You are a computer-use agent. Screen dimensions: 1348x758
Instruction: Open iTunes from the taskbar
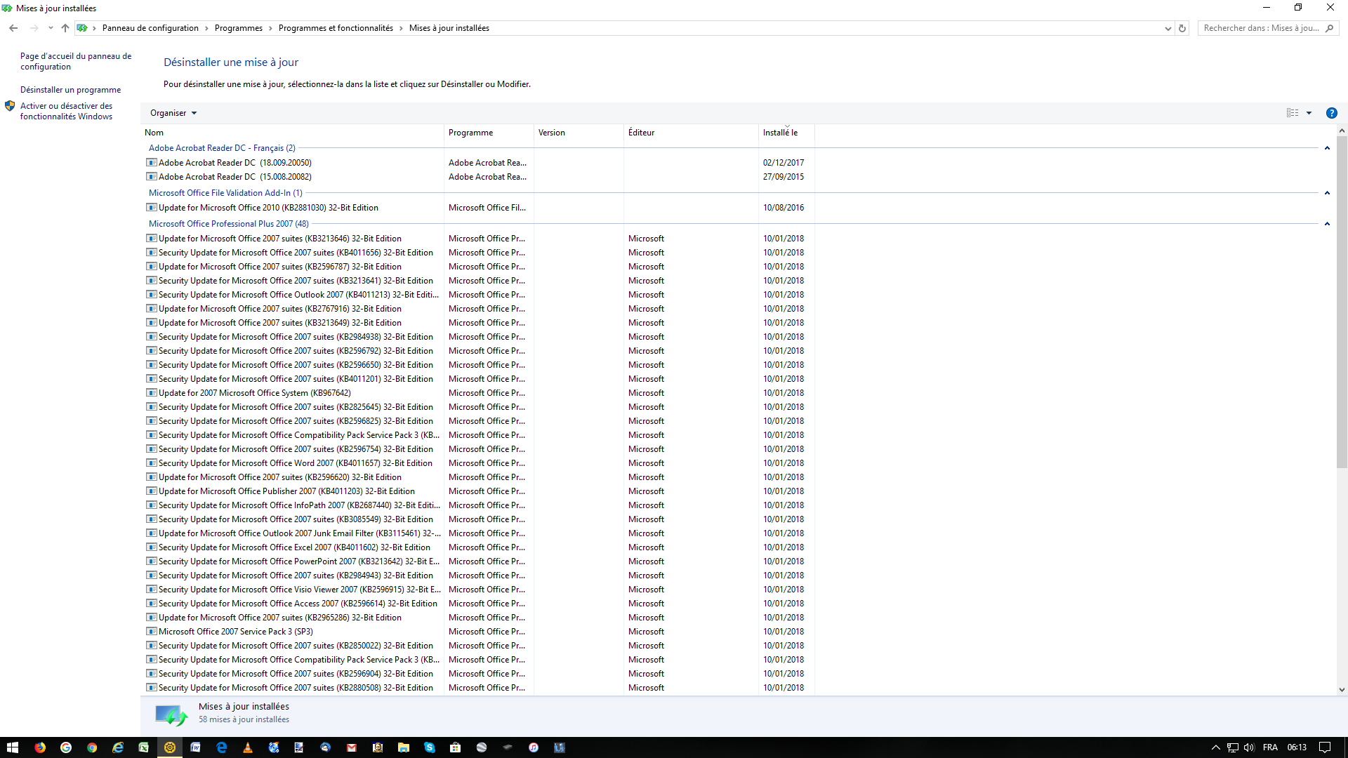[534, 747]
